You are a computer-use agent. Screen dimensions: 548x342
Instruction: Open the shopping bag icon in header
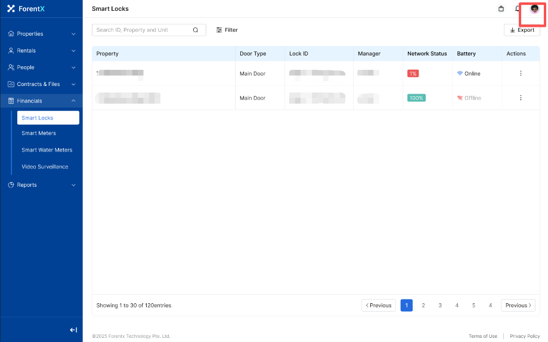tap(501, 9)
